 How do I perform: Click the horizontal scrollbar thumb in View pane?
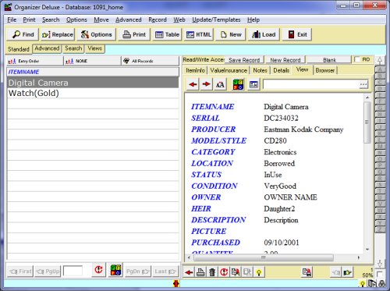[x=264, y=257]
